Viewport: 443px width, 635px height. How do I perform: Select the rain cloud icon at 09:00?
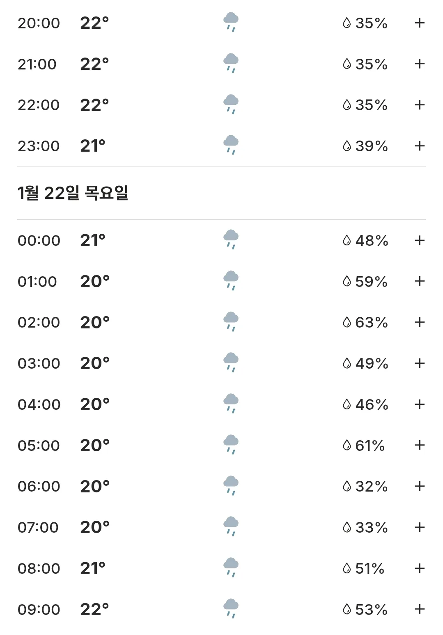pos(231,609)
